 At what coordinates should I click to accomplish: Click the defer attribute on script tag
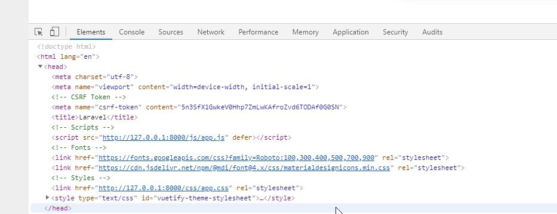pyautogui.click(x=242, y=137)
